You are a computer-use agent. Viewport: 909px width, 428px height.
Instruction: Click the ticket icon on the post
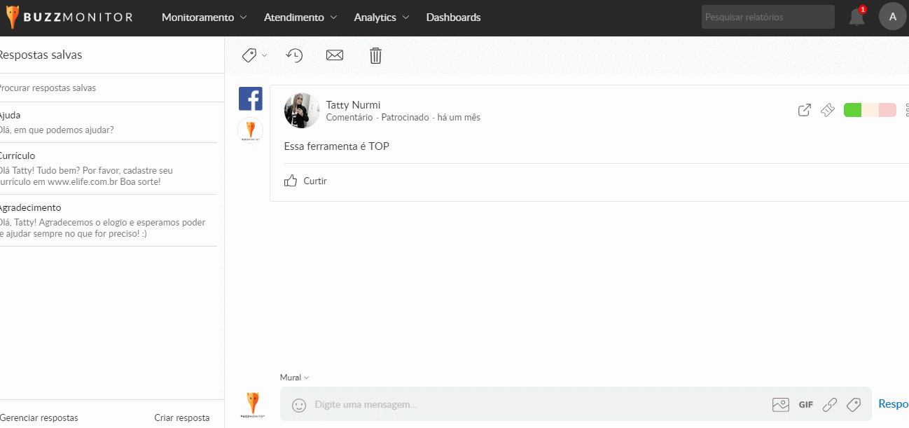[x=828, y=110]
